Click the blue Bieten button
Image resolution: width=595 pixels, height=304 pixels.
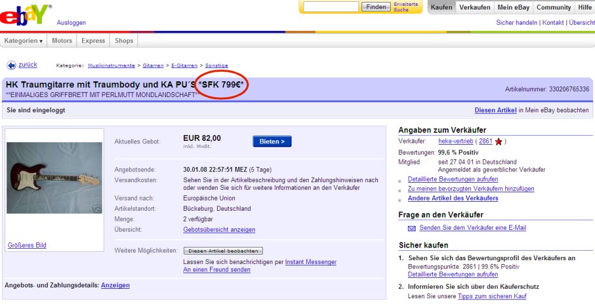click(x=272, y=142)
